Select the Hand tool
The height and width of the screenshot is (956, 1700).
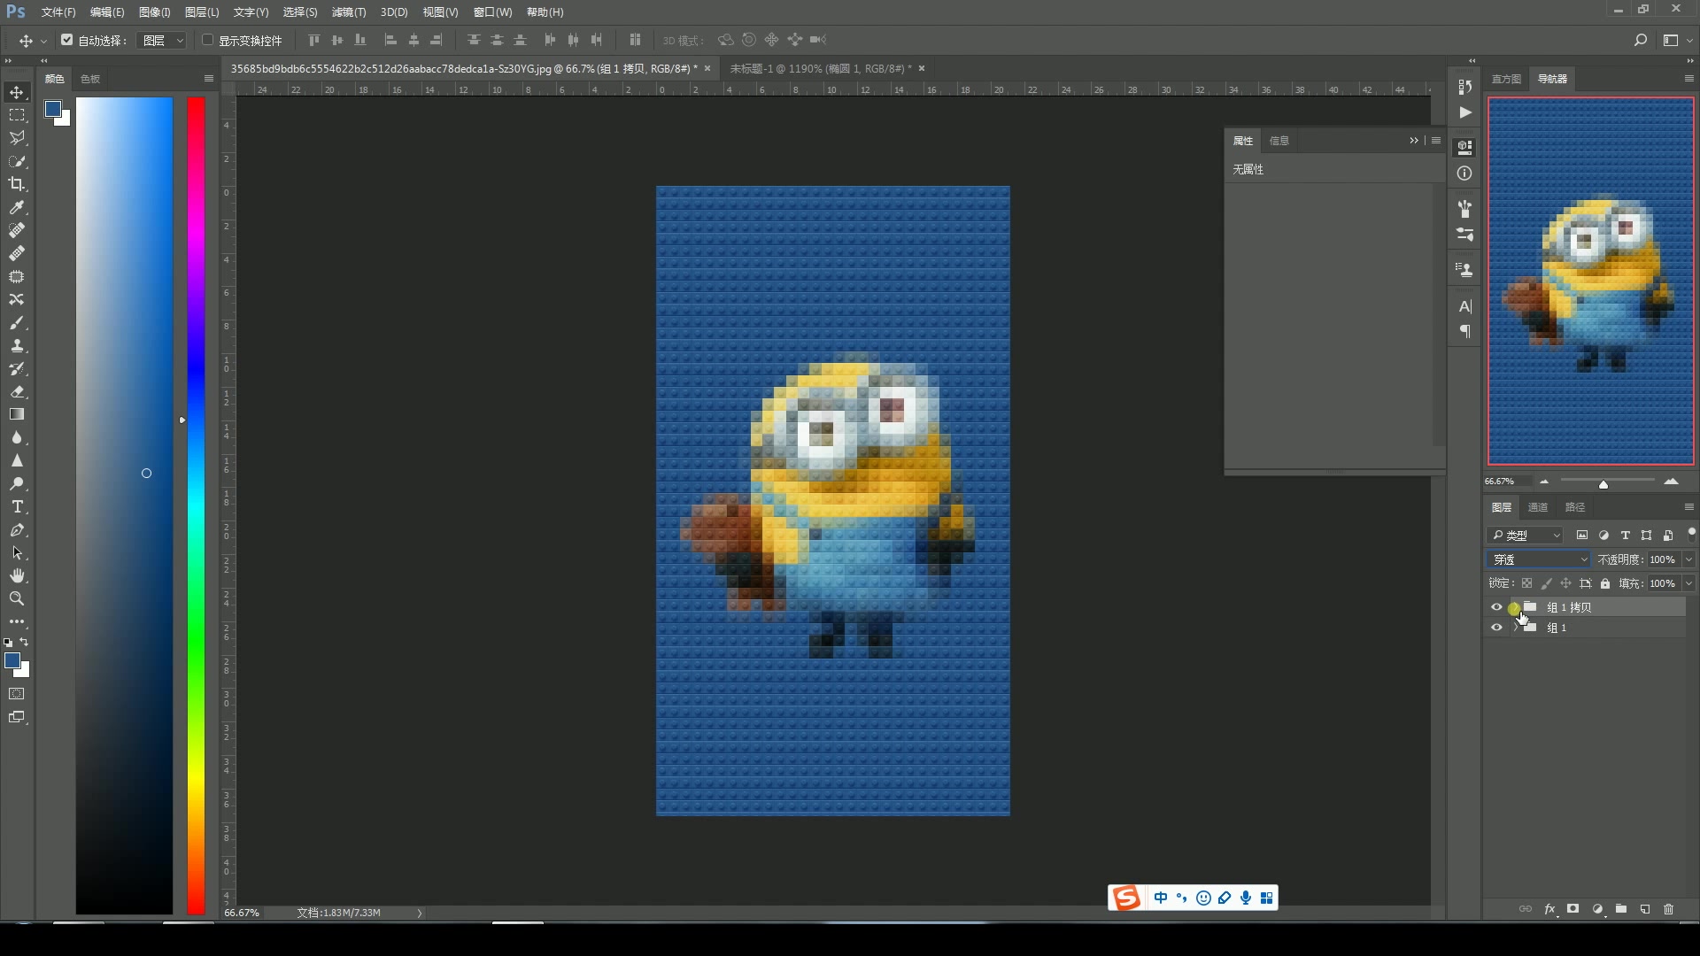17,575
